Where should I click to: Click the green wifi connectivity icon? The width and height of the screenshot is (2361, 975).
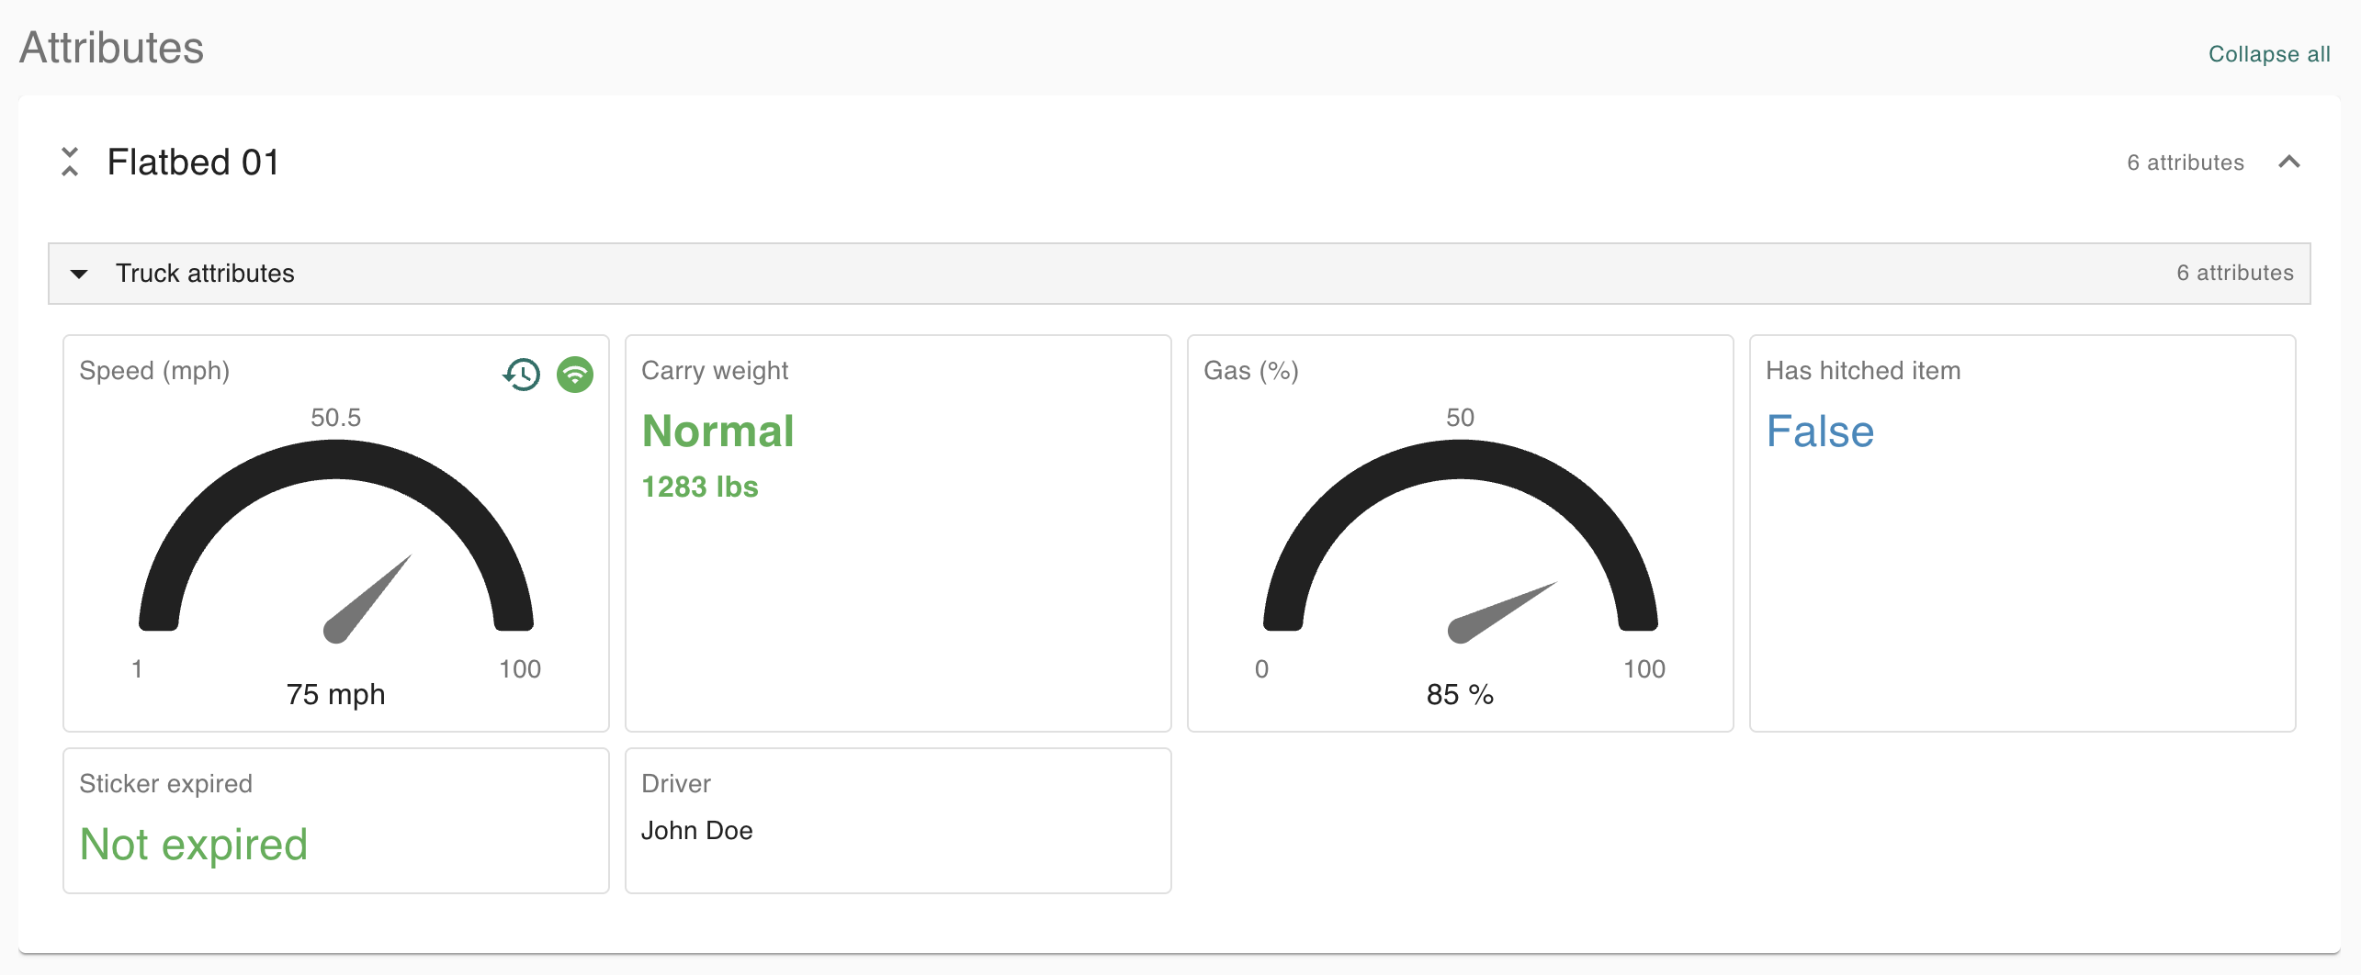(575, 374)
